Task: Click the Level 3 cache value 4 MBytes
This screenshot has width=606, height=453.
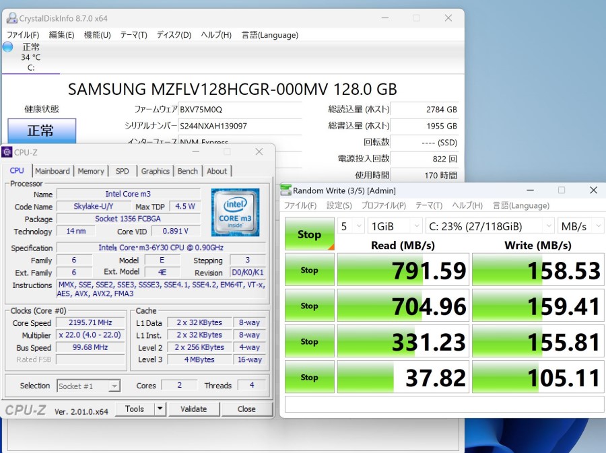Action: click(x=199, y=359)
